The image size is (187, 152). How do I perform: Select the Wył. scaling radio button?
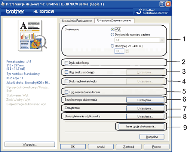click(112, 29)
